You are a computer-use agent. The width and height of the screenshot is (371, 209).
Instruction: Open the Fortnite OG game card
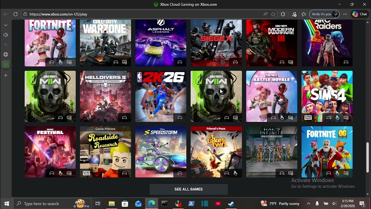click(x=327, y=152)
